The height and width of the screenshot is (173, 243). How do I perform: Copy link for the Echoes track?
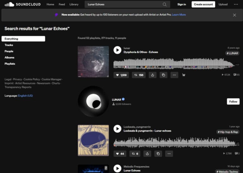163,75
